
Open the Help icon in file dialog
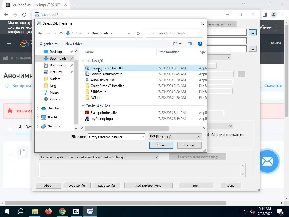point(200,44)
